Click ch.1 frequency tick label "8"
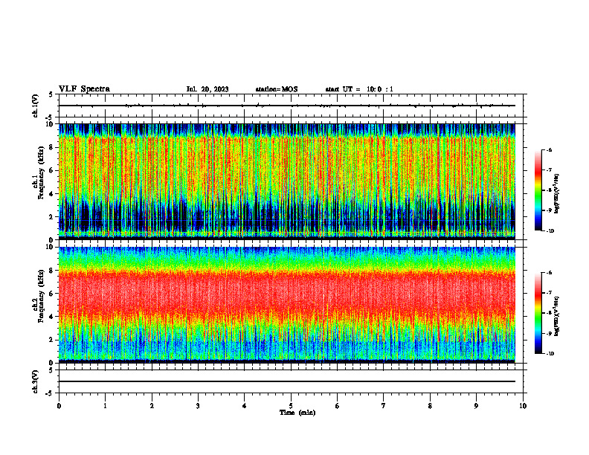 point(51,147)
